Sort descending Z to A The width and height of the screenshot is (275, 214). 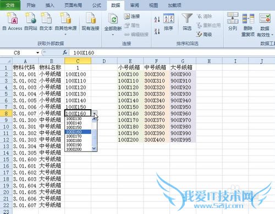coord(157,31)
